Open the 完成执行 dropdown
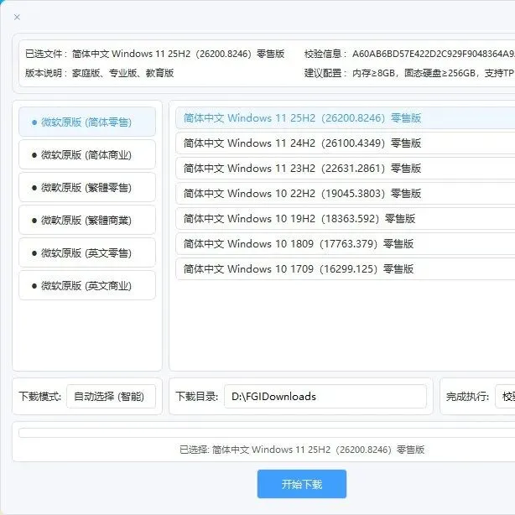The image size is (515, 515). [505, 397]
